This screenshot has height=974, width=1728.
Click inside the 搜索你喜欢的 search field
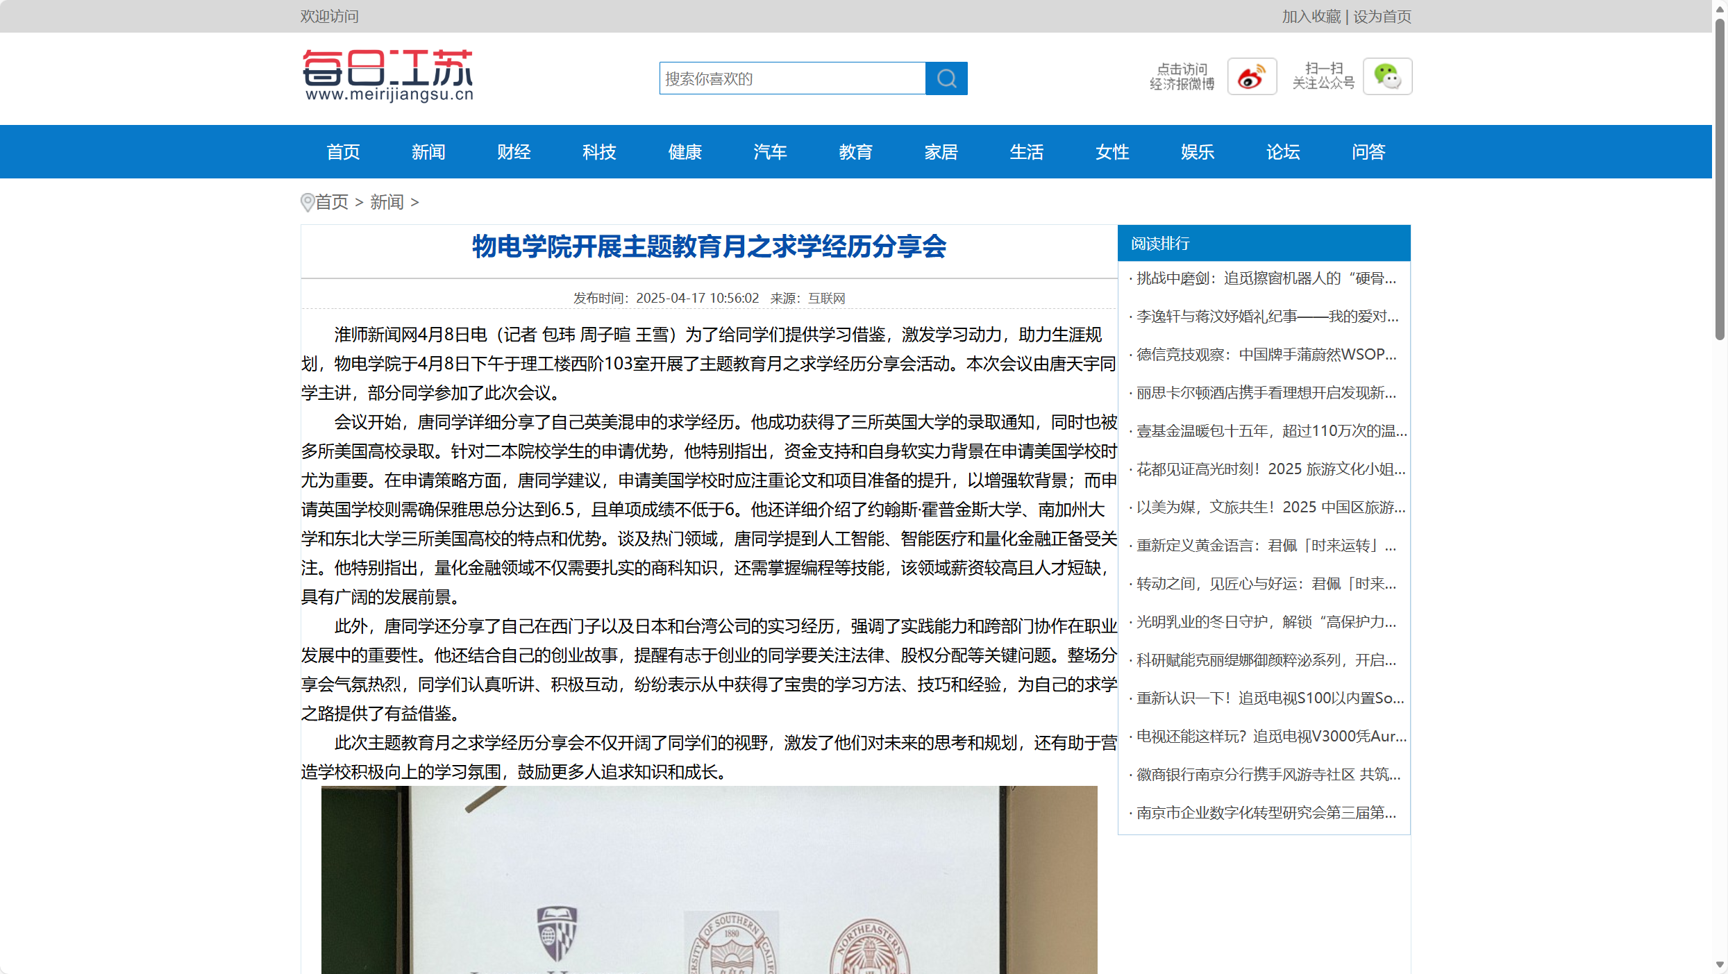point(791,78)
